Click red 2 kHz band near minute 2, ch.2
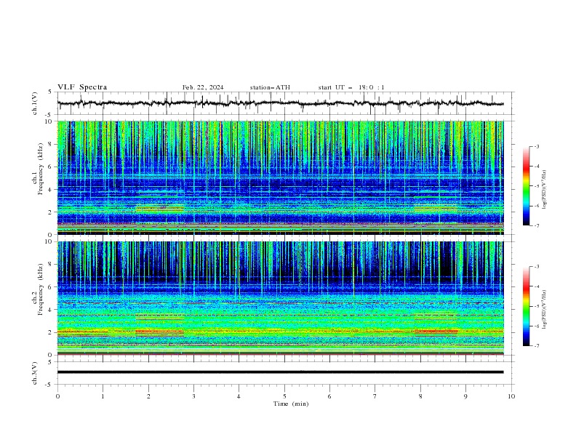 [160, 332]
